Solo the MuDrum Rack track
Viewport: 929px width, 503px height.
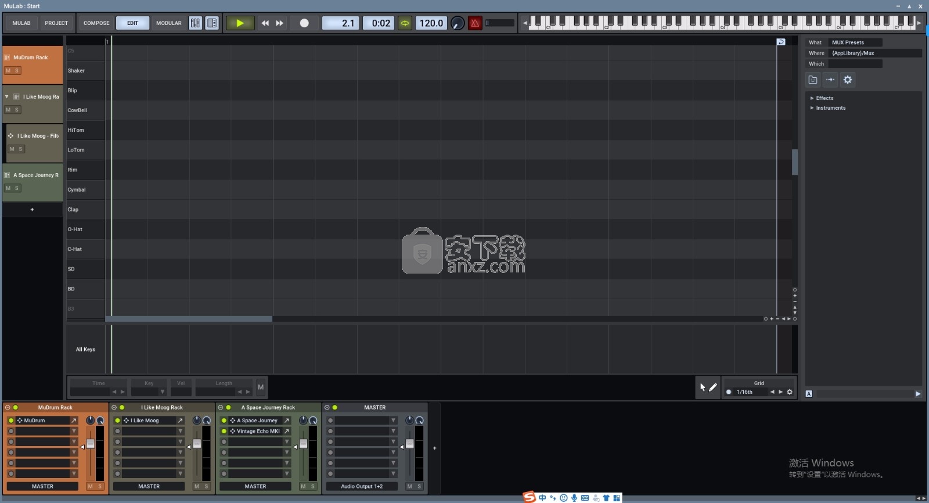point(17,70)
